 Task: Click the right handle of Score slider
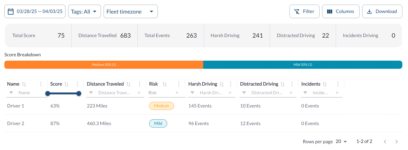coord(79,93)
